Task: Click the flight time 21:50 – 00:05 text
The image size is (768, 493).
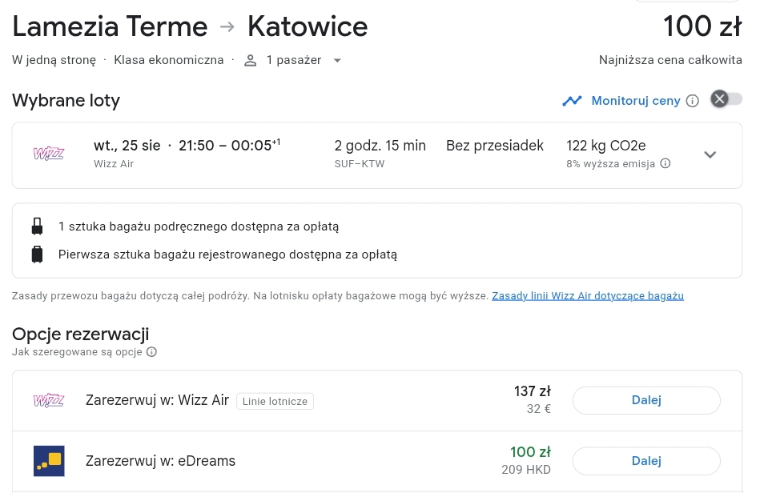Action: (x=230, y=146)
